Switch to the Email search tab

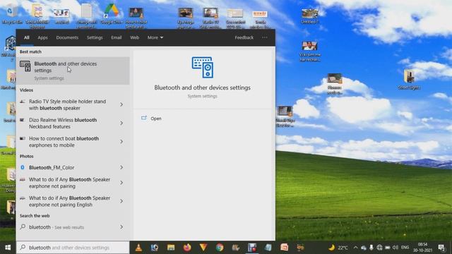point(117,37)
